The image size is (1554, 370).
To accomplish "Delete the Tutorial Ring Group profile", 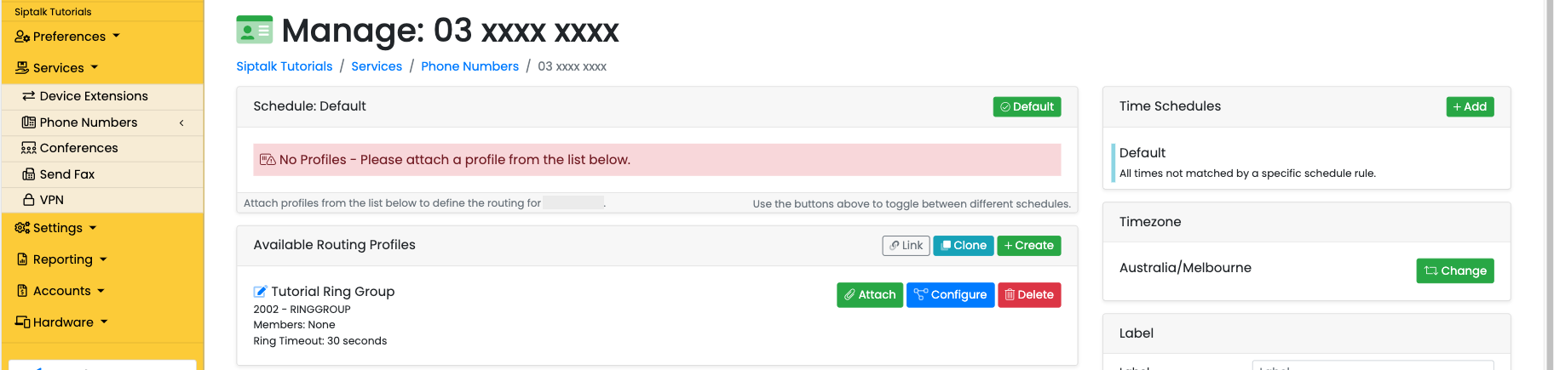I will click(x=1029, y=295).
